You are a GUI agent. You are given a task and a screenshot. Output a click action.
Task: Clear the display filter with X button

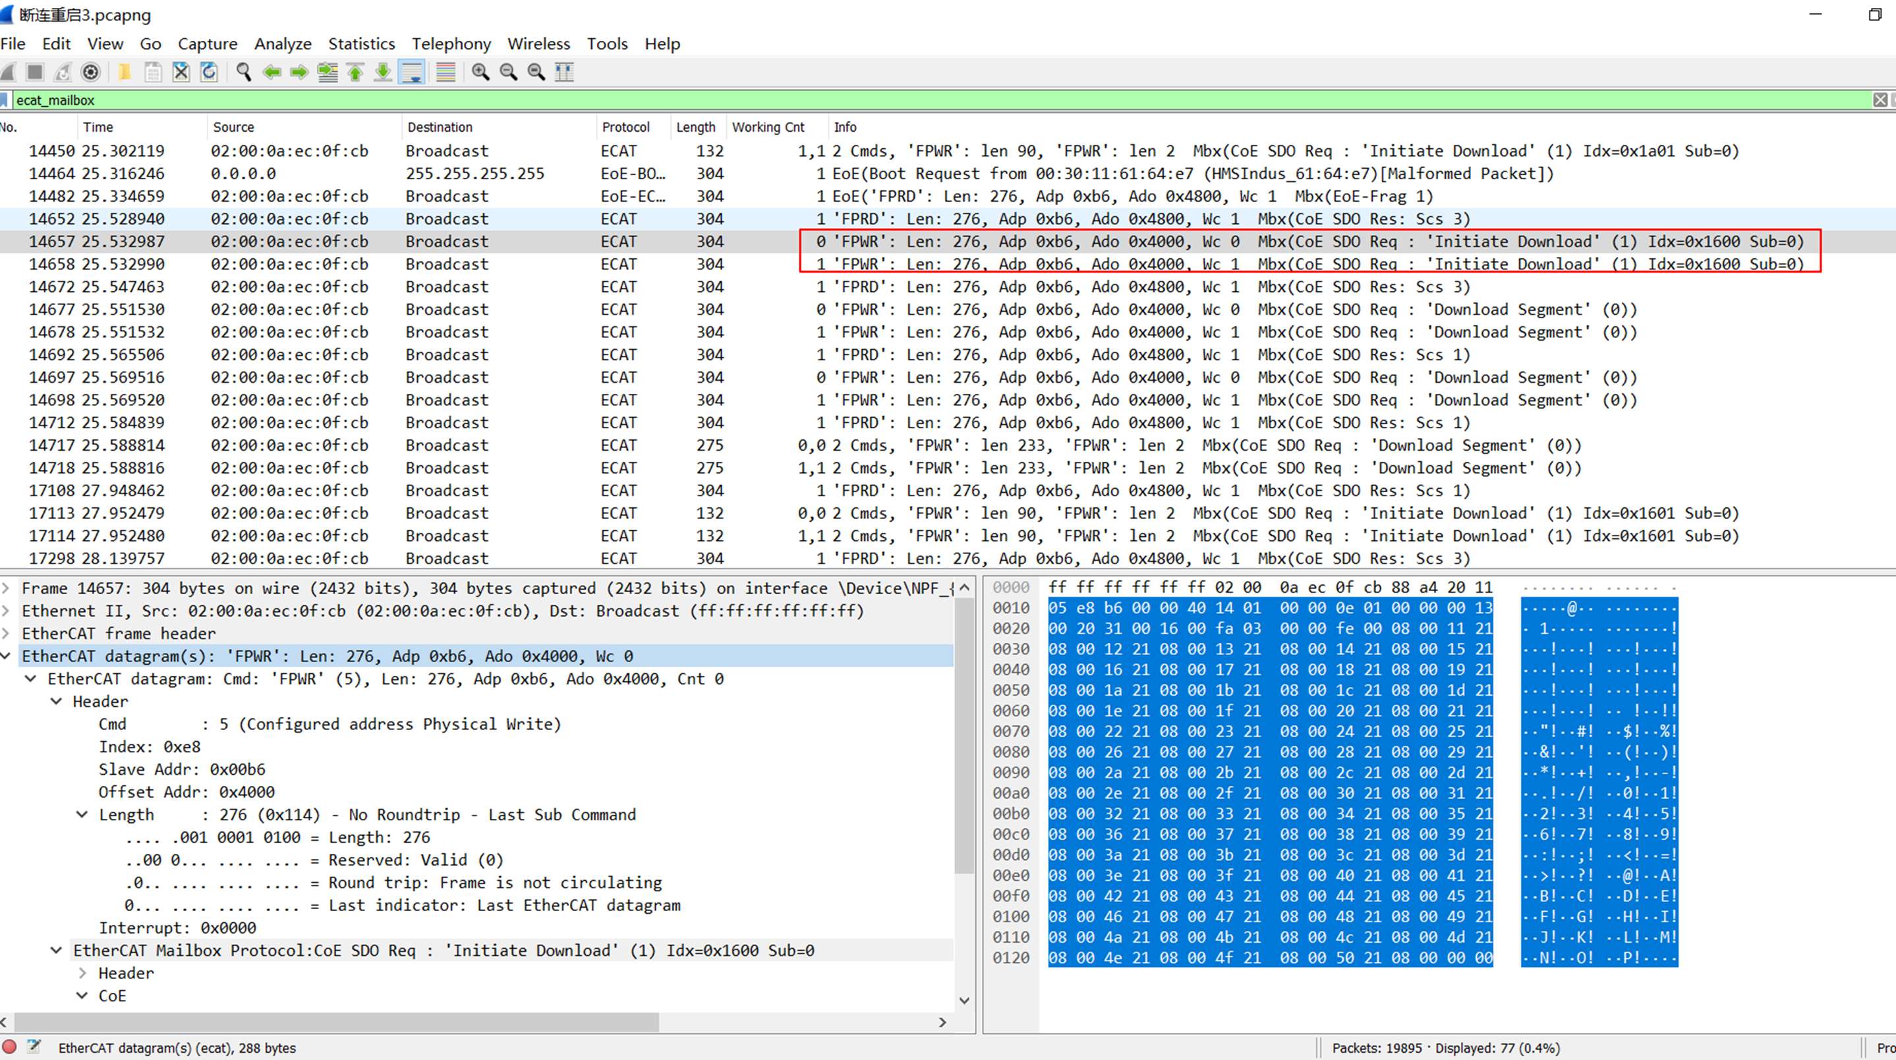tap(1880, 100)
